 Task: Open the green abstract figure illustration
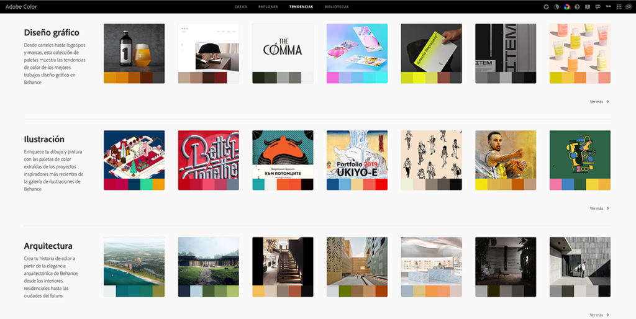pos(580,155)
